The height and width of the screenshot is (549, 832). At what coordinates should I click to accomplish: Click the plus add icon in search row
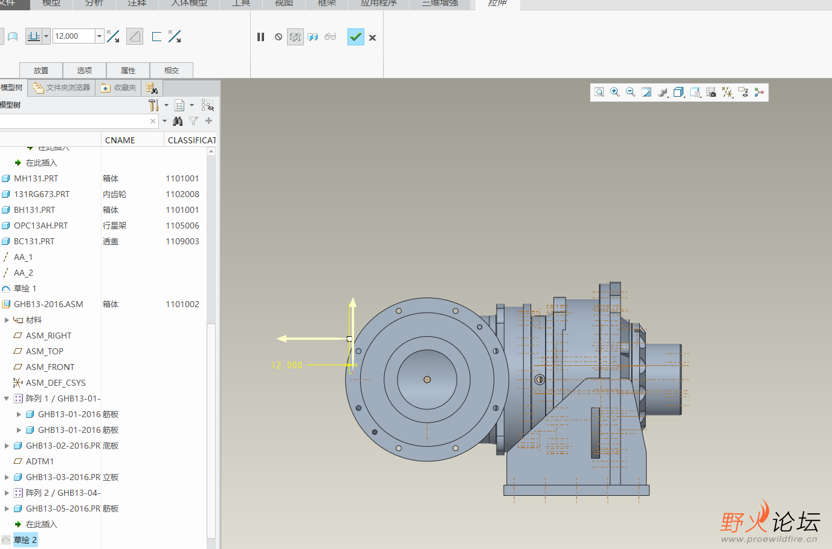pos(209,121)
